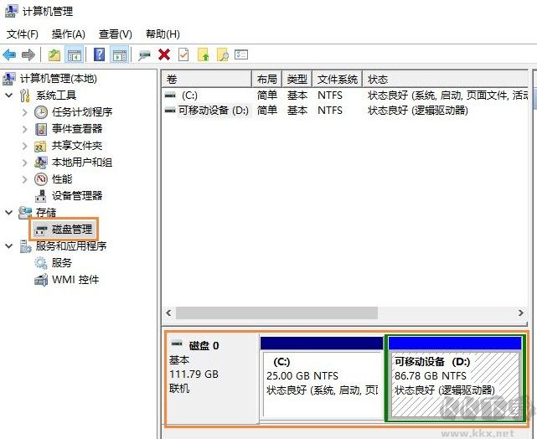Image resolution: width=537 pixels, height=439 pixels.
Task: Select the 可移动设备 (D:) volume row
Action: (345, 111)
